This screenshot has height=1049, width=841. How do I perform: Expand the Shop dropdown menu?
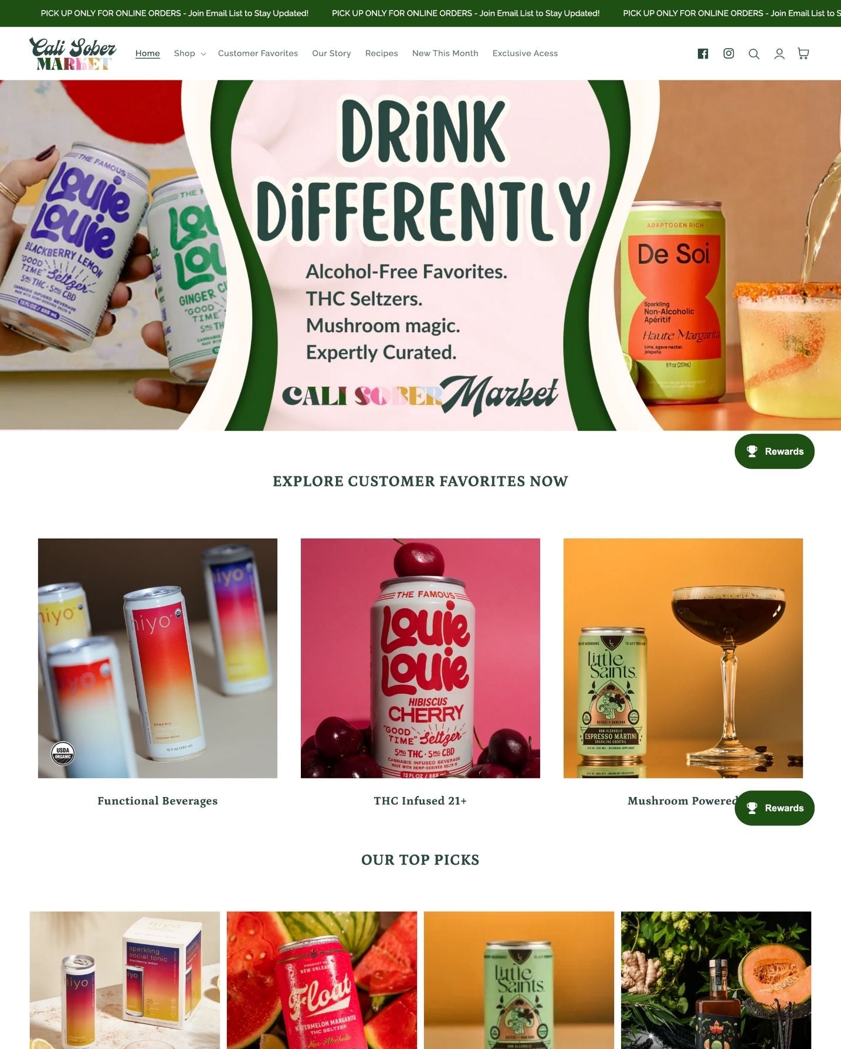point(189,53)
